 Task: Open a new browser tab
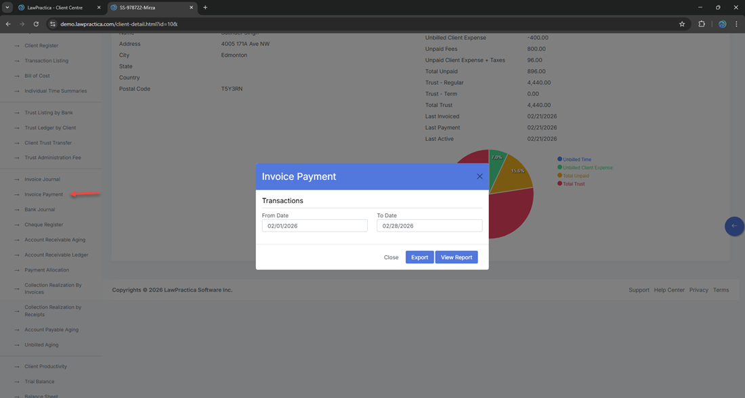(205, 7)
